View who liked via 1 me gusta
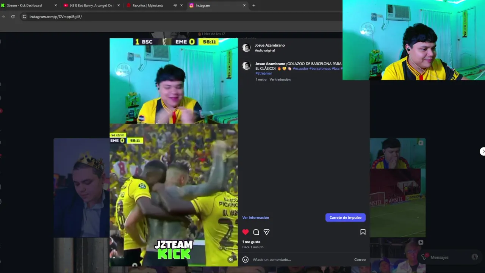Viewport: 485px width, 273px height. [x=251, y=242]
